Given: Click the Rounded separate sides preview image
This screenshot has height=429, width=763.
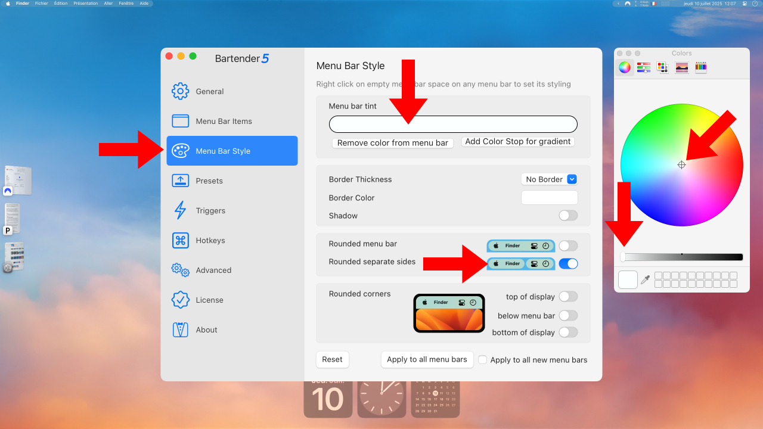Looking at the screenshot, I should [521, 263].
